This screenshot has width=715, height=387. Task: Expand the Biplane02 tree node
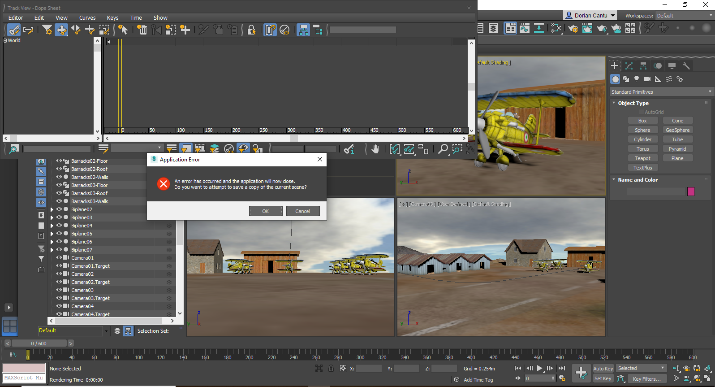(52, 209)
